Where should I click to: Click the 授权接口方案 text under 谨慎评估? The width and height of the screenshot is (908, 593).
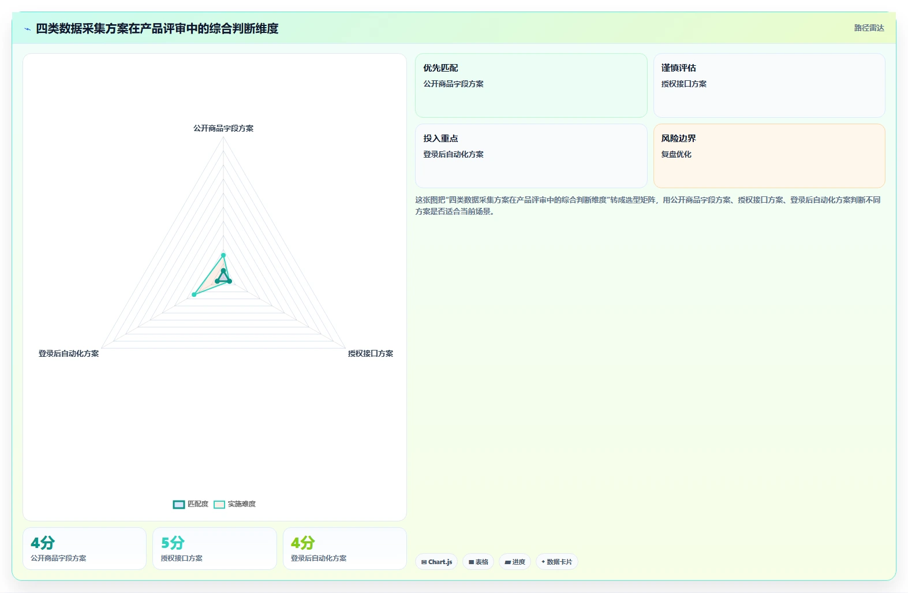(683, 84)
